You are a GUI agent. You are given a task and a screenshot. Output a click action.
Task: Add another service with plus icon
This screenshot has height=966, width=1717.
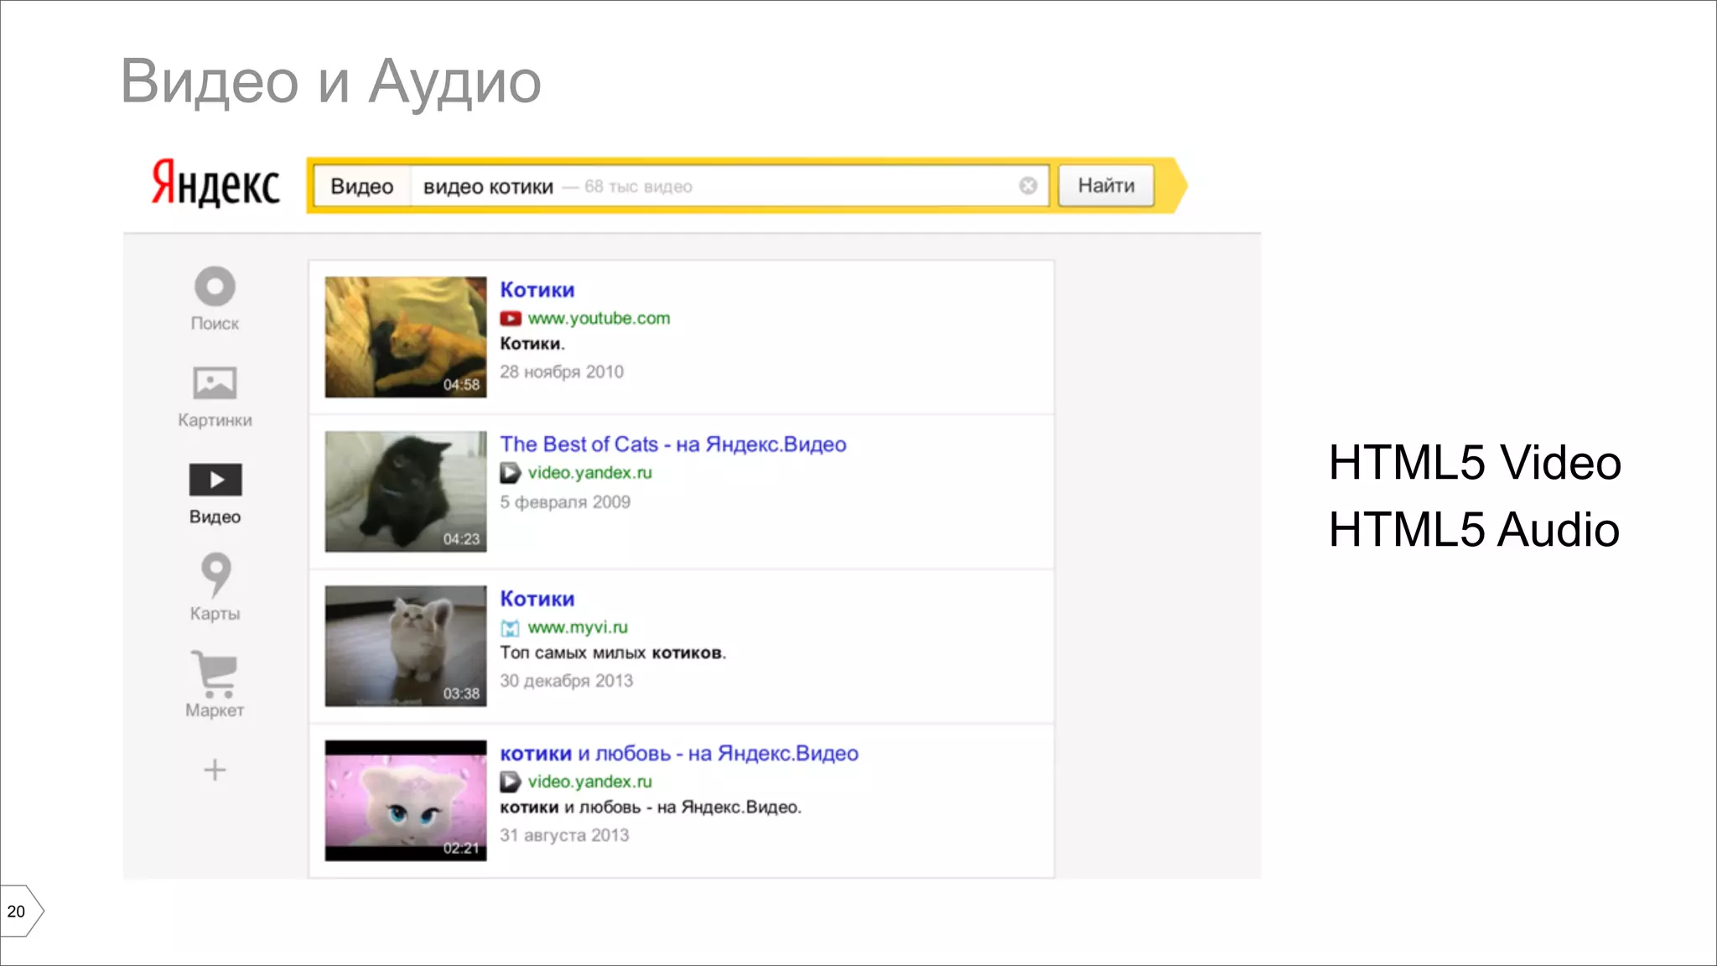pos(215,770)
